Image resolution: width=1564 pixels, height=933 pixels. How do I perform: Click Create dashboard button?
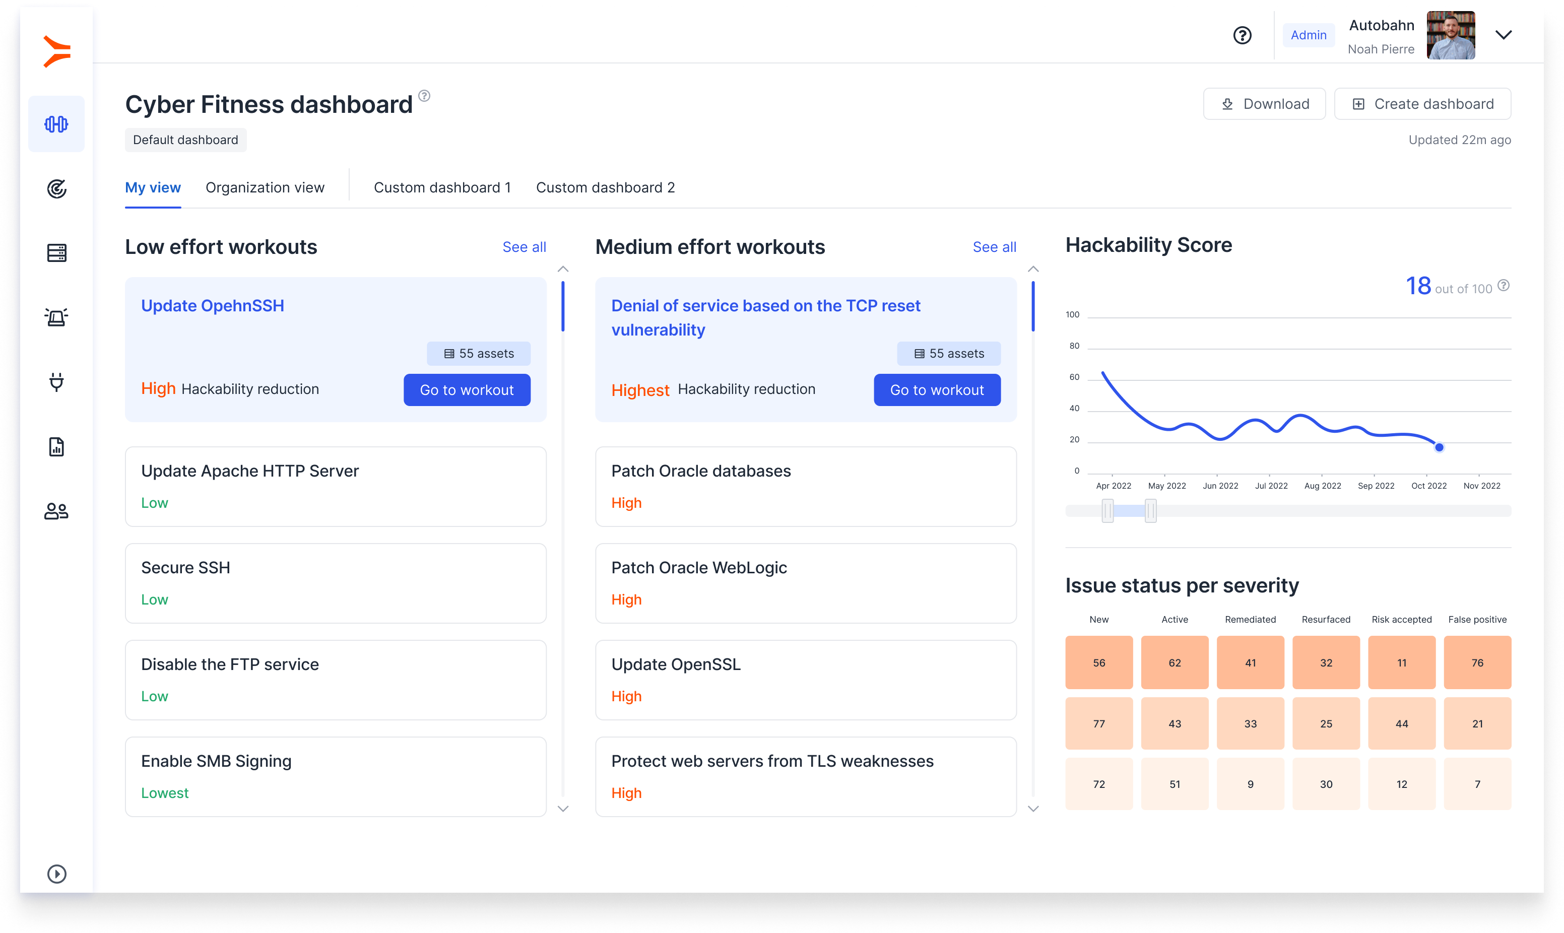point(1422,104)
